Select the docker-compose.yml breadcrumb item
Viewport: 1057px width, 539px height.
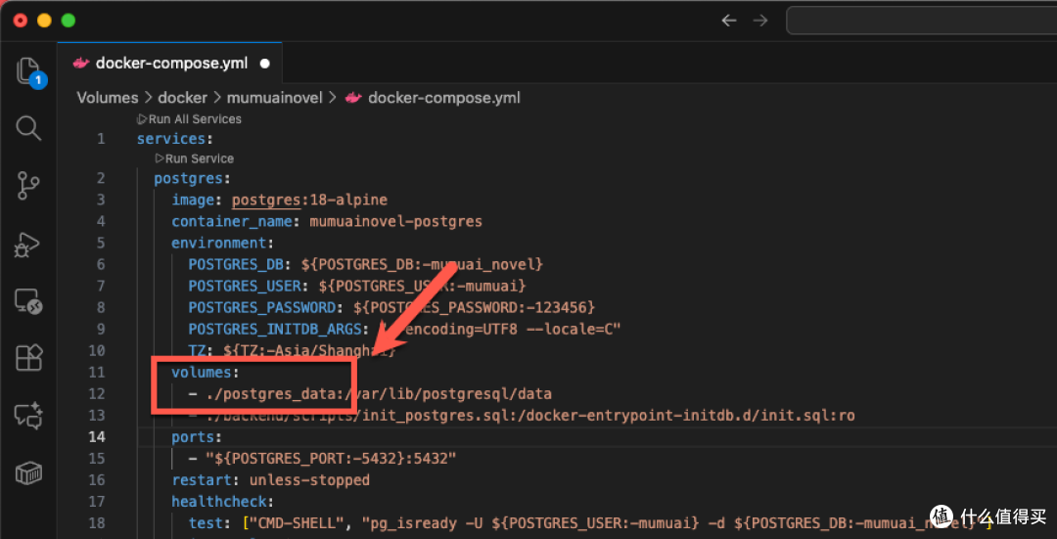[x=433, y=98]
